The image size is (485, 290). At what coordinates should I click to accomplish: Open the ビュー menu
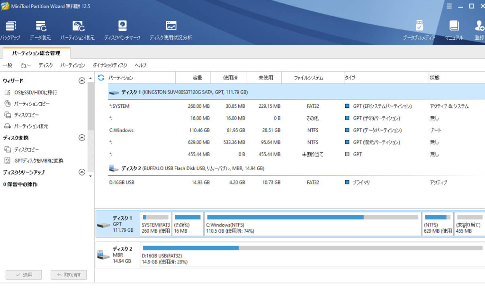[26, 65]
